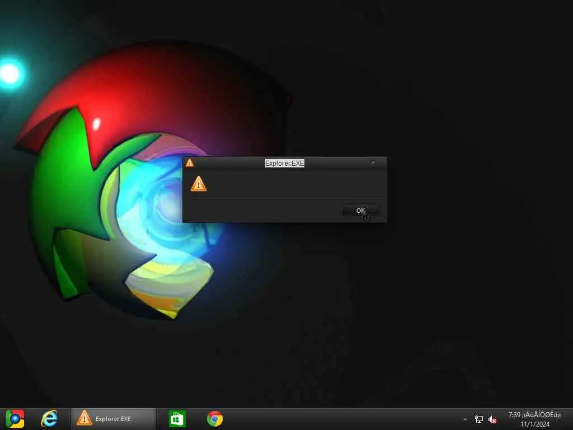Select the Explorer.EXE title text in the dialog

(285, 163)
